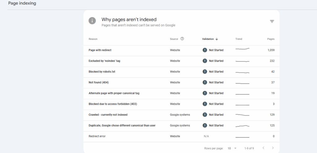Click the Source help question-mark icon
This screenshot has width=317, height=153.
click(182, 39)
